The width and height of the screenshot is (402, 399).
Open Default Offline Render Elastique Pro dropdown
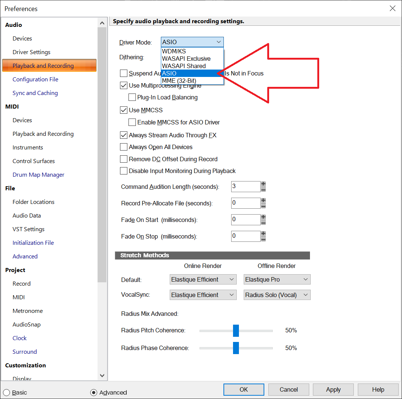coord(277,279)
